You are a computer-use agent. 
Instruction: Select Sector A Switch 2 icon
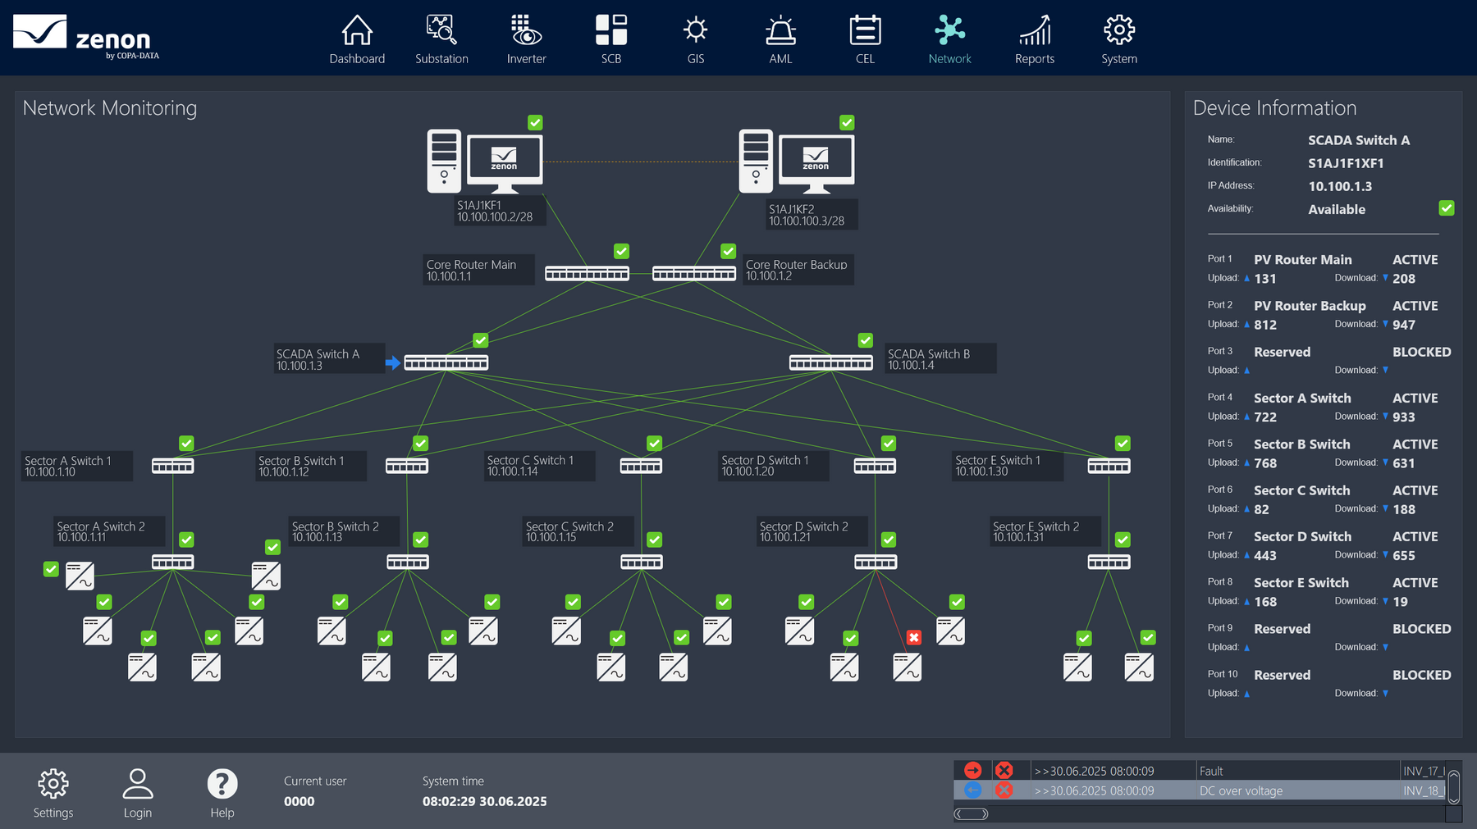tap(173, 562)
